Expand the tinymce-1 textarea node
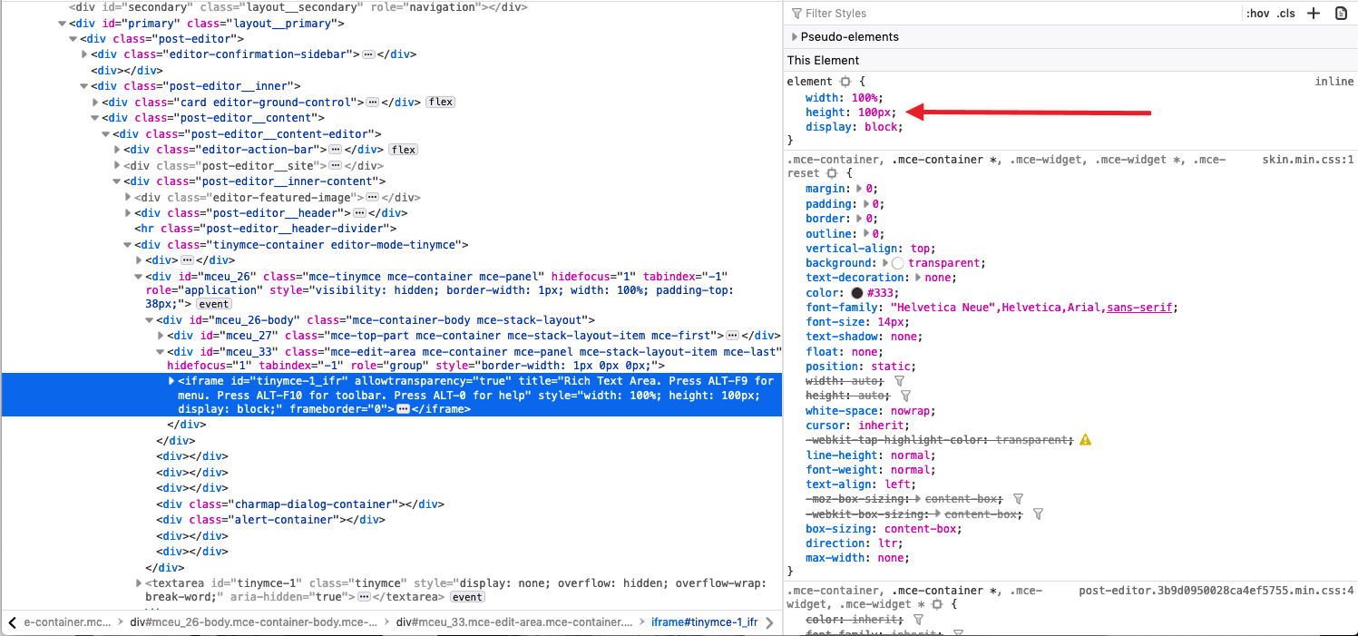The image size is (1358, 636). 139,583
